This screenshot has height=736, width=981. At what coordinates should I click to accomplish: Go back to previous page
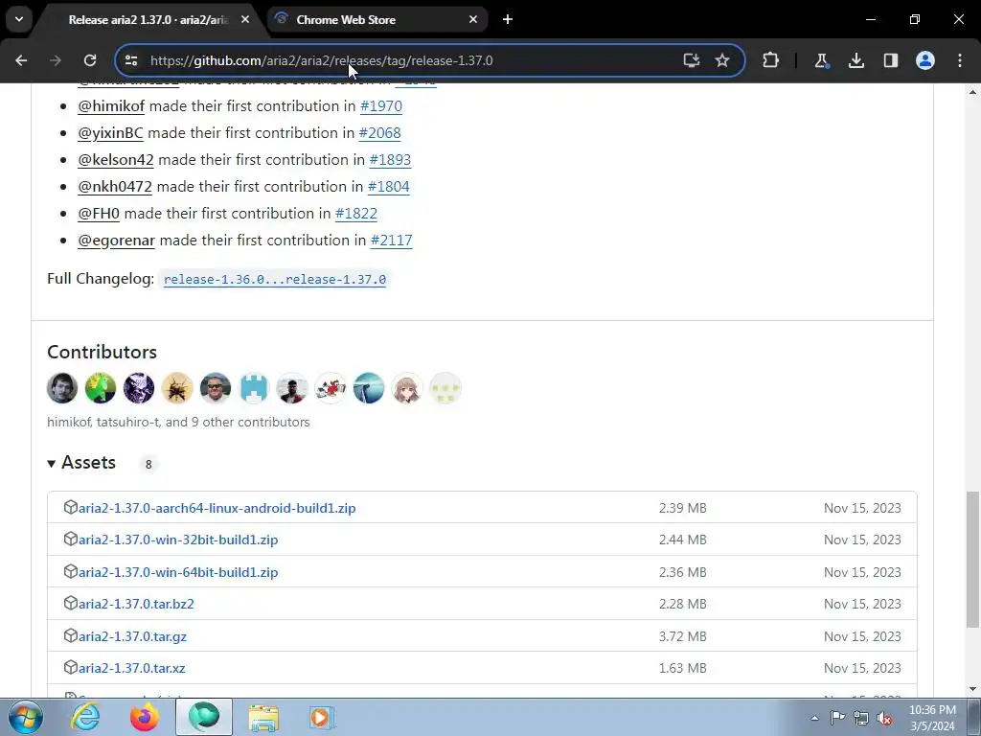coord(21,60)
